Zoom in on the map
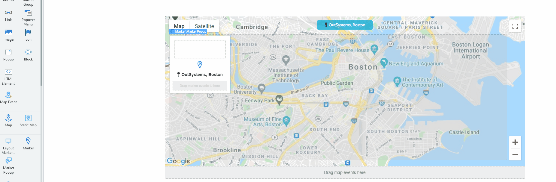This screenshot has height=182, width=556. (515, 142)
